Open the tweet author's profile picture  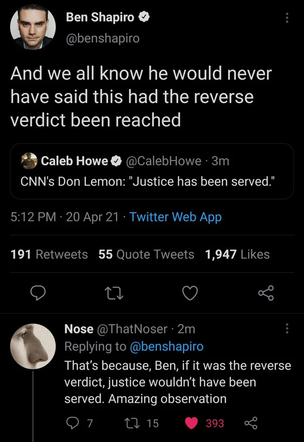pyautogui.click(x=33, y=28)
